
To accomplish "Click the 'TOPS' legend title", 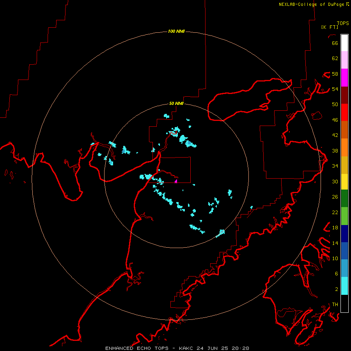I will tap(343, 23).
